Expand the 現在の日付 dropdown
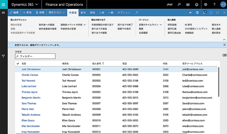227x134 pixels. point(57,13)
